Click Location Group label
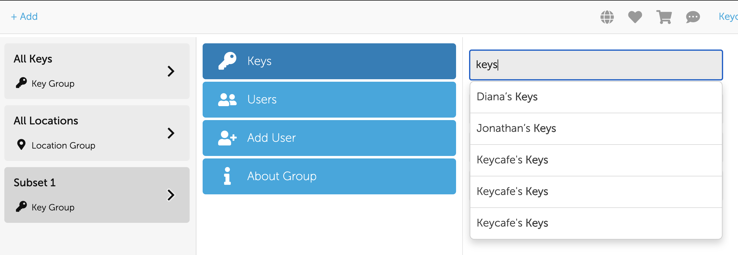Screen dimensions: 738x255 [x=64, y=145]
